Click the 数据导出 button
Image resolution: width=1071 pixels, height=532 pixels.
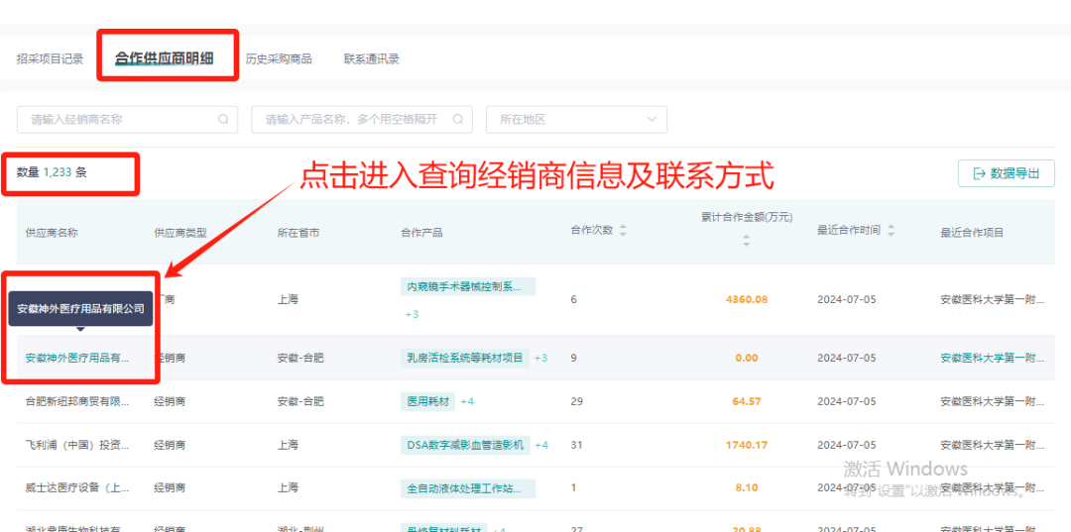pyautogui.click(x=1007, y=173)
